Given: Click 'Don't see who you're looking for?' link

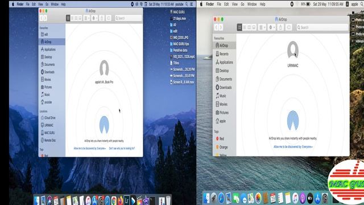Looking at the screenshot, I should 122,148.
